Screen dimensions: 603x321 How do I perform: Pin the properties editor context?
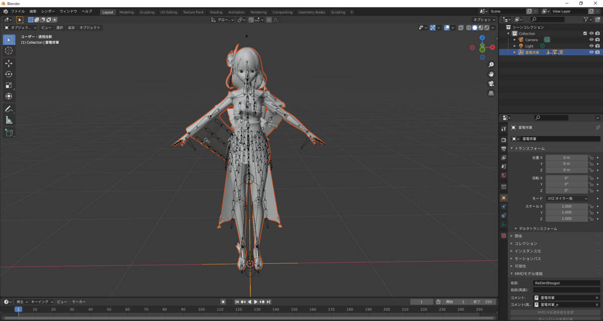598,128
